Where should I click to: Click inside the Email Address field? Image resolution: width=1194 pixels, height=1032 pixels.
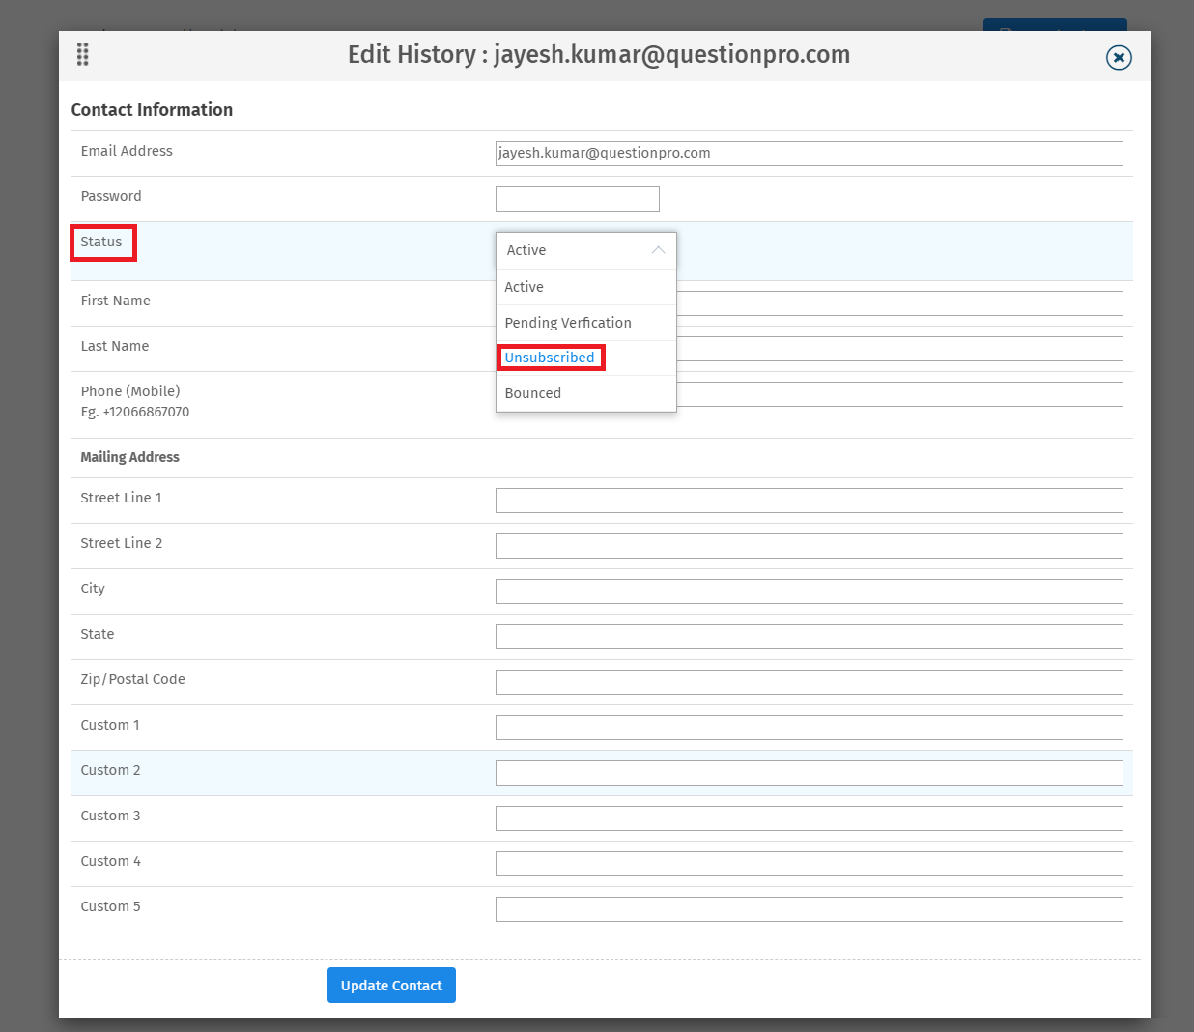809,153
